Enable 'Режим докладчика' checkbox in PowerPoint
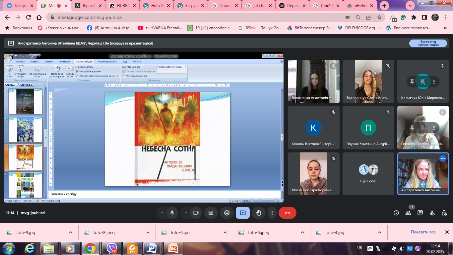The height and width of the screenshot is (255, 453). tap(124, 76)
